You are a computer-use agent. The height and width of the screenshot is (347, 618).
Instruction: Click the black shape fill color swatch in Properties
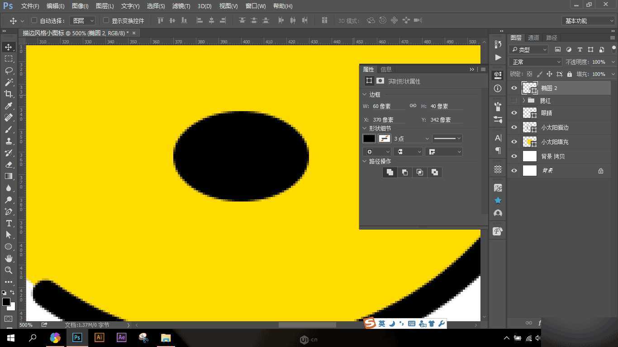pyautogui.click(x=369, y=138)
